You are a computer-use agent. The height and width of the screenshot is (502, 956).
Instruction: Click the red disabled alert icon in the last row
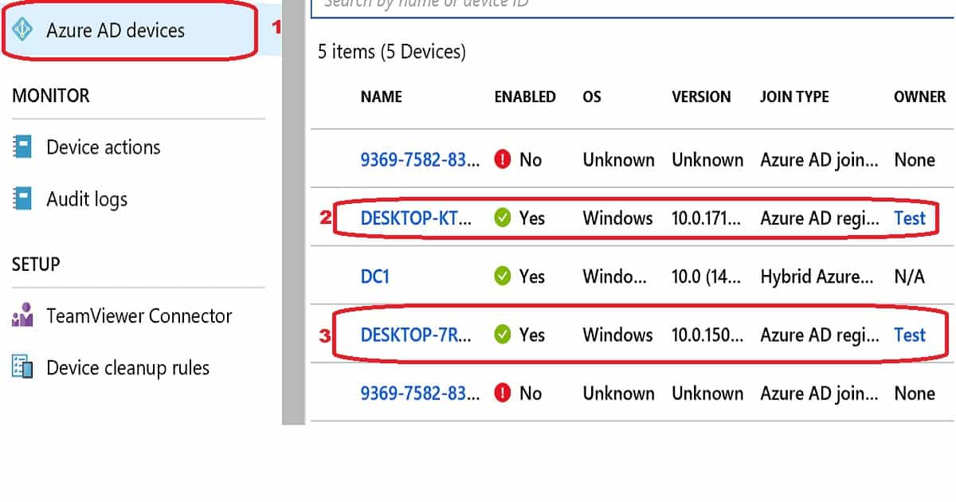503,393
